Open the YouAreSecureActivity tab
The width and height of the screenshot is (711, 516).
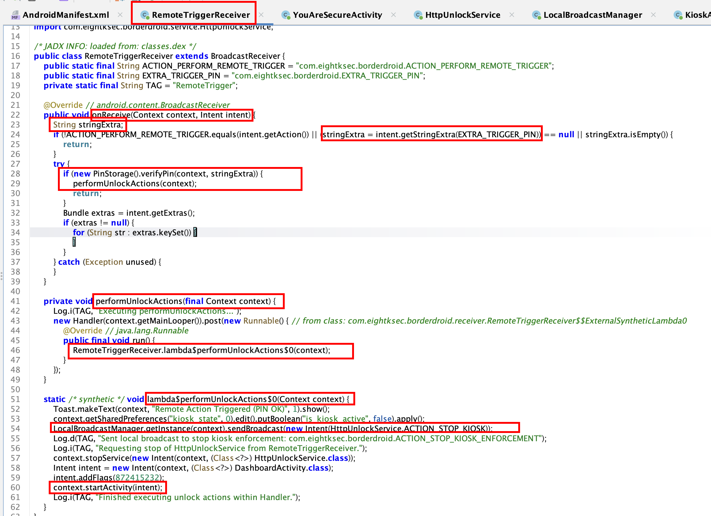point(337,15)
